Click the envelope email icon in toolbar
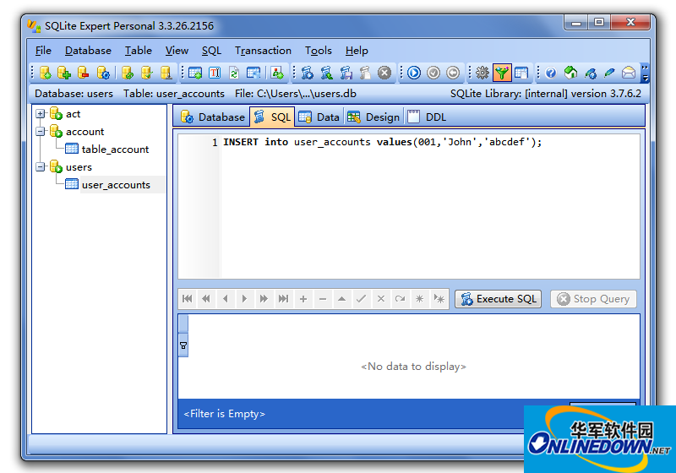Screen dimensions: 676x473 pos(629,73)
